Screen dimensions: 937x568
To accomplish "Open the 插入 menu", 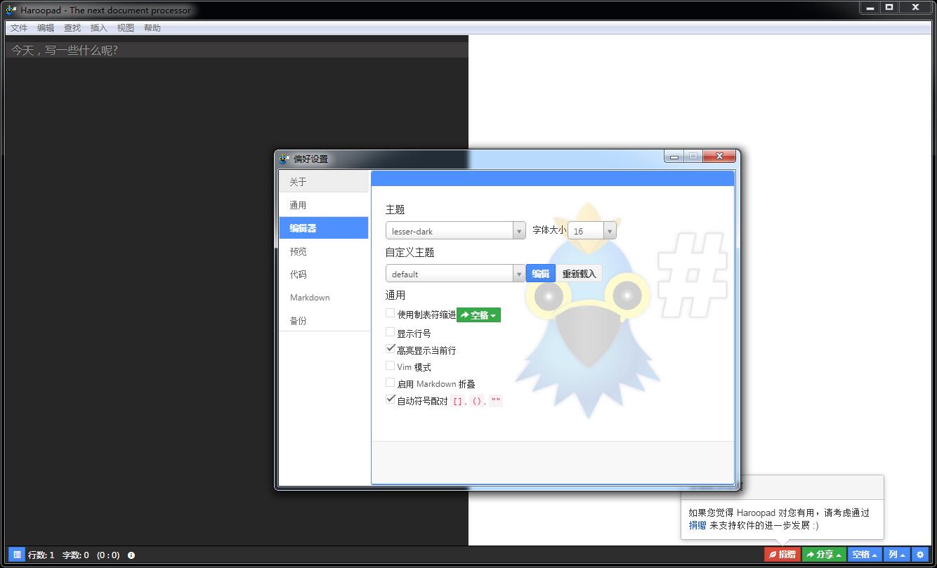I will 99,28.
